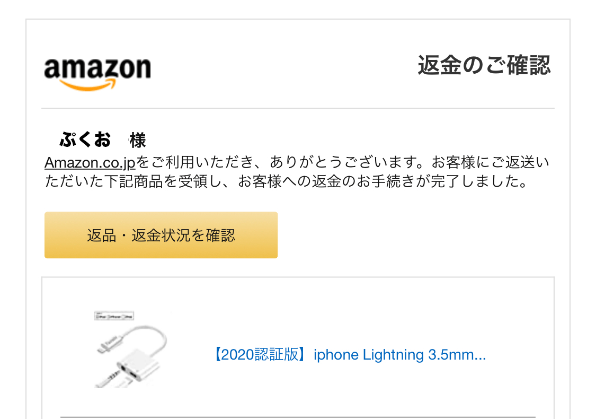596x419 pixels.
Task: Click the orange smile arrow under amazon
Action: pos(88,85)
